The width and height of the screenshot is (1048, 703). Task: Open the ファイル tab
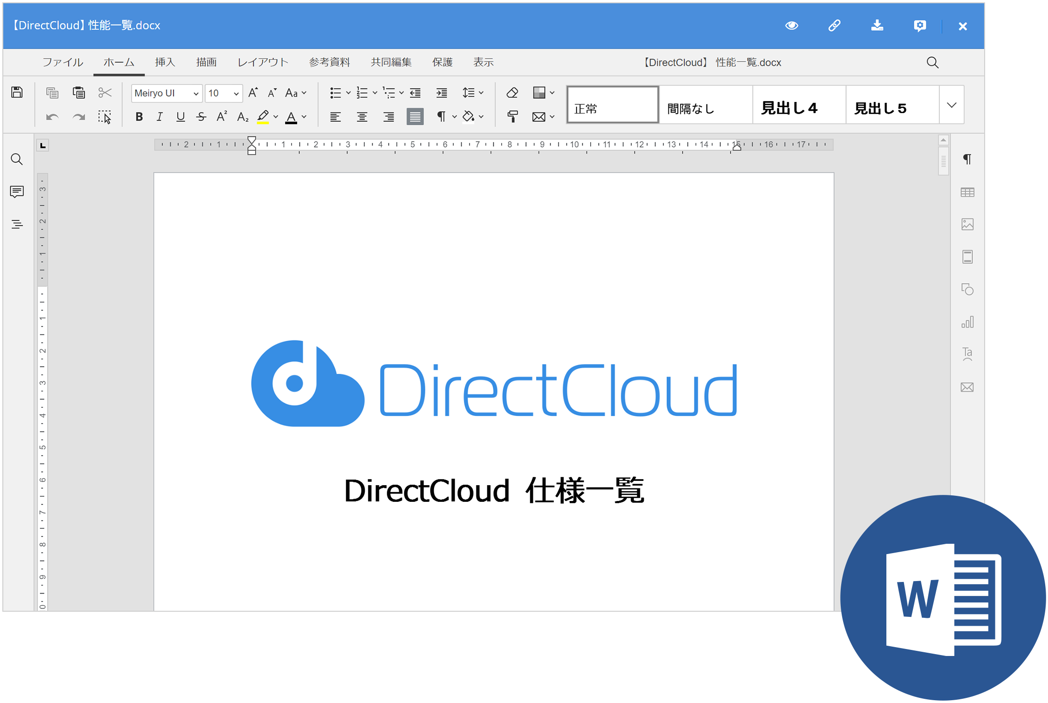click(63, 62)
